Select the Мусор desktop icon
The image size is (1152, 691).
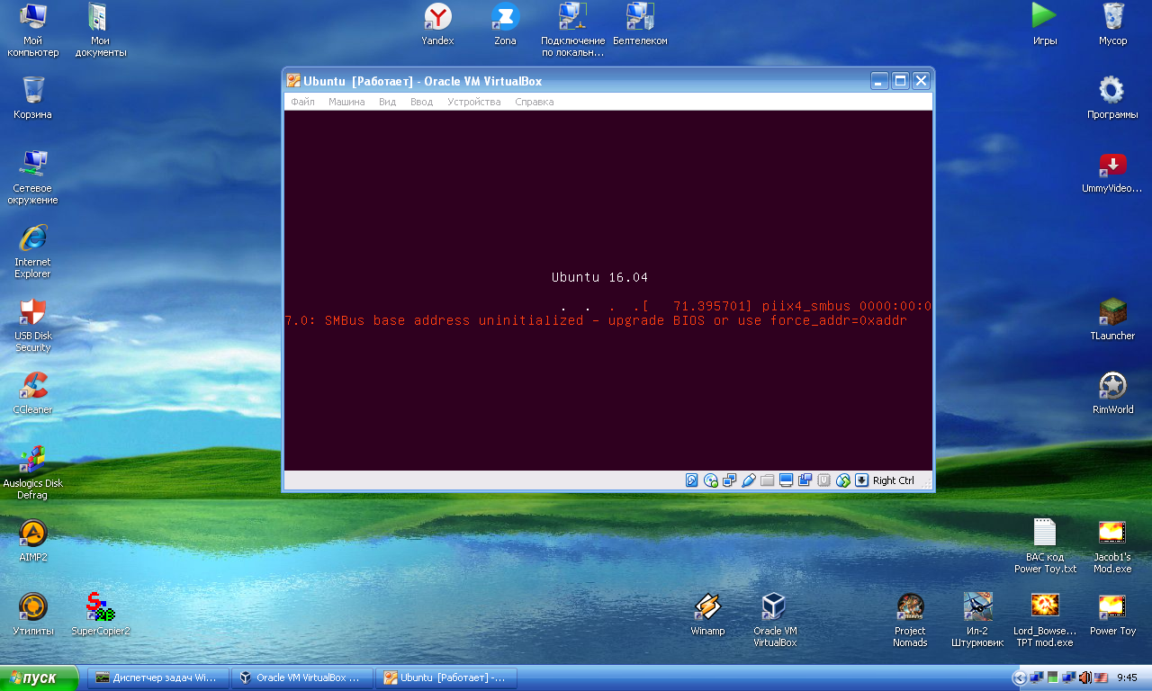(x=1113, y=23)
